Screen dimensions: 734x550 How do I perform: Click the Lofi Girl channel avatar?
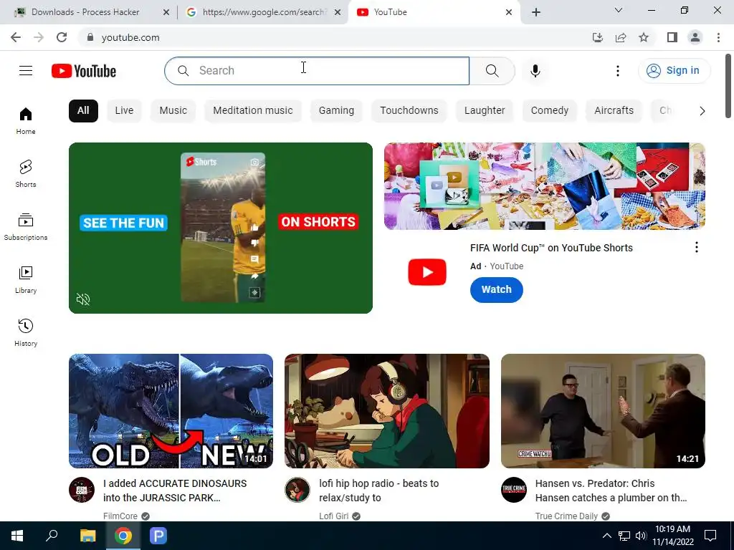click(x=297, y=490)
